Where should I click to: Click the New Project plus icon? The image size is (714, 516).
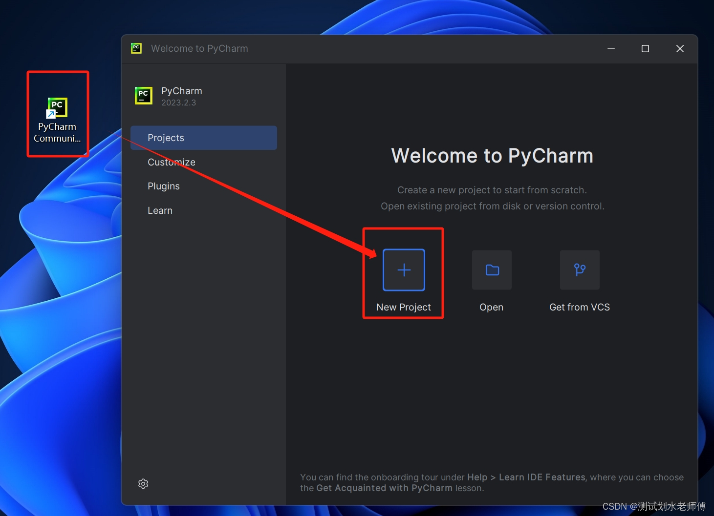tap(404, 270)
